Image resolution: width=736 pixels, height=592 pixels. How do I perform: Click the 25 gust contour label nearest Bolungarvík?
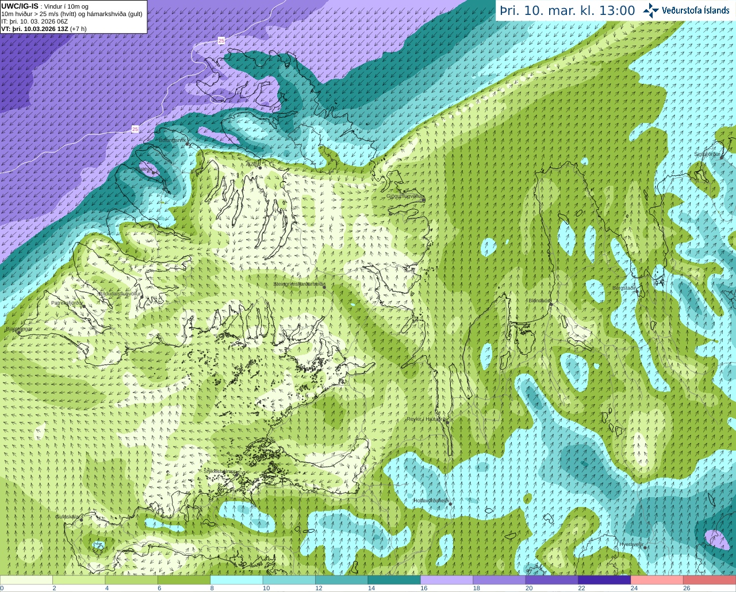coord(135,129)
